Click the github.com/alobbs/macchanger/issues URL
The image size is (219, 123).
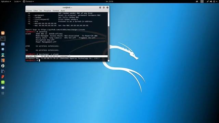pyautogui.click(x=63, y=30)
